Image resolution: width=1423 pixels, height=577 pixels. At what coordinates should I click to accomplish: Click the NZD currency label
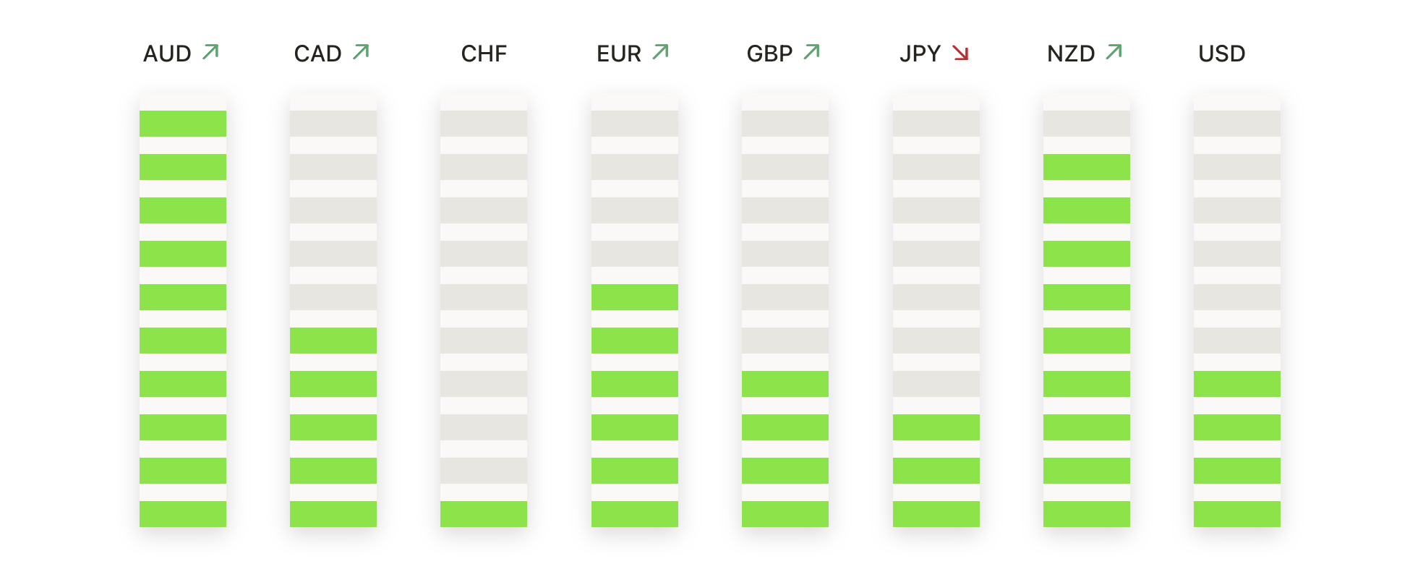point(1071,54)
